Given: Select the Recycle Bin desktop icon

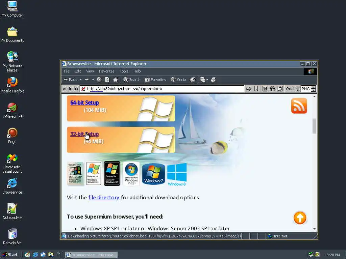Looking at the screenshot, I should point(12,237).
